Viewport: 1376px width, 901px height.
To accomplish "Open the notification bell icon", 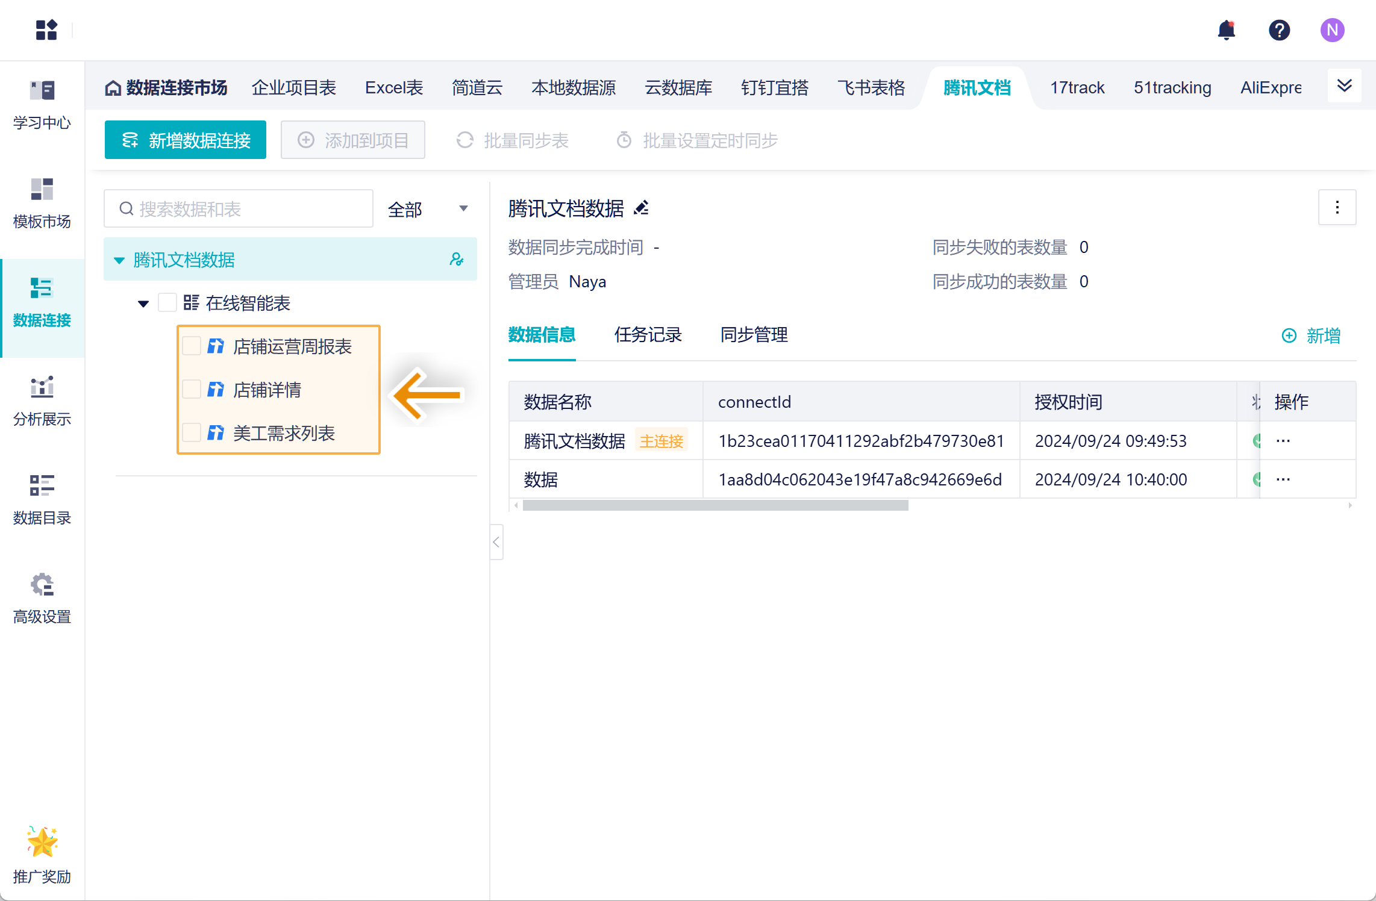I will point(1226,30).
